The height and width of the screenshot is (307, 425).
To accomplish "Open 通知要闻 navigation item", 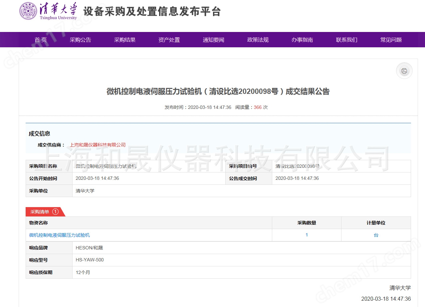I will 214,40.
